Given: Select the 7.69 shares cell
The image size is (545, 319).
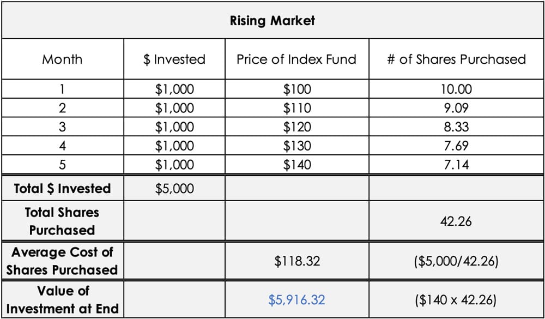Looking at the screenshot, I should pos(457,146).
